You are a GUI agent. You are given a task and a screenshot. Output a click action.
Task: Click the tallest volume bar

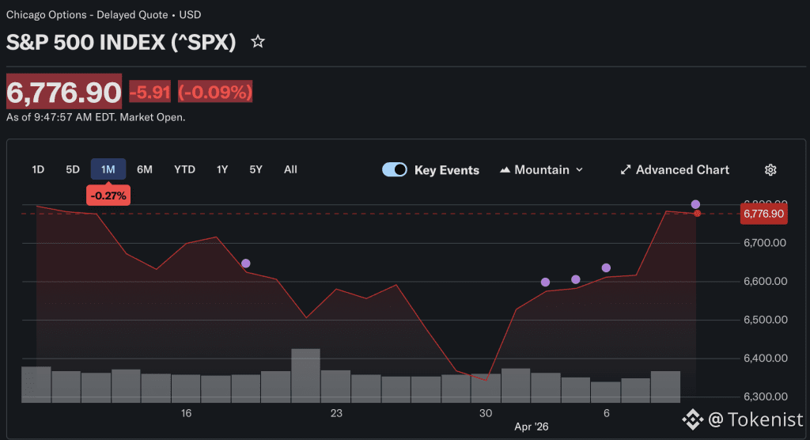305,375
